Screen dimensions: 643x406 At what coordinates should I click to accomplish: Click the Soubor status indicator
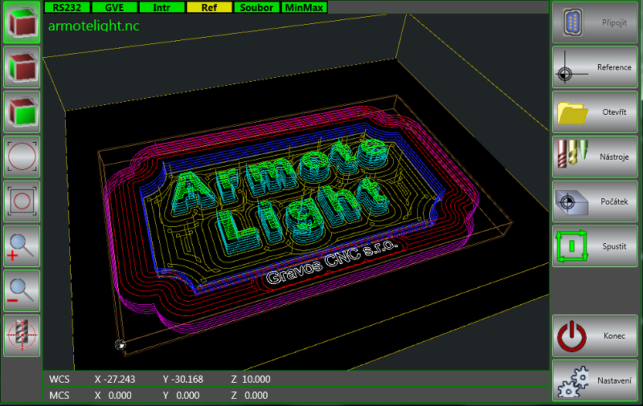tap(256, 7)
